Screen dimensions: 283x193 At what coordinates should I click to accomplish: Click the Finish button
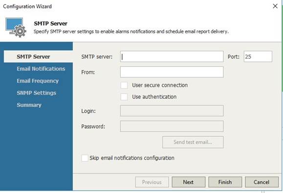pyautogui.click(x=225, y=182)
